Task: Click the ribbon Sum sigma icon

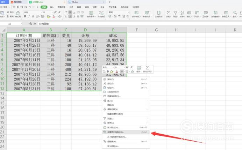Action: pos(168,13)
